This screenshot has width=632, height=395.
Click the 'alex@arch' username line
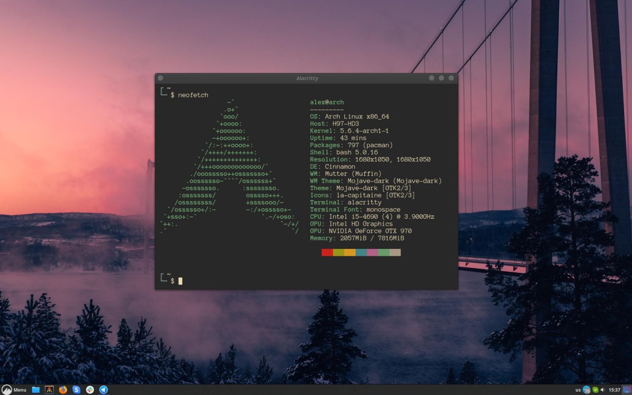coord(327,102)
